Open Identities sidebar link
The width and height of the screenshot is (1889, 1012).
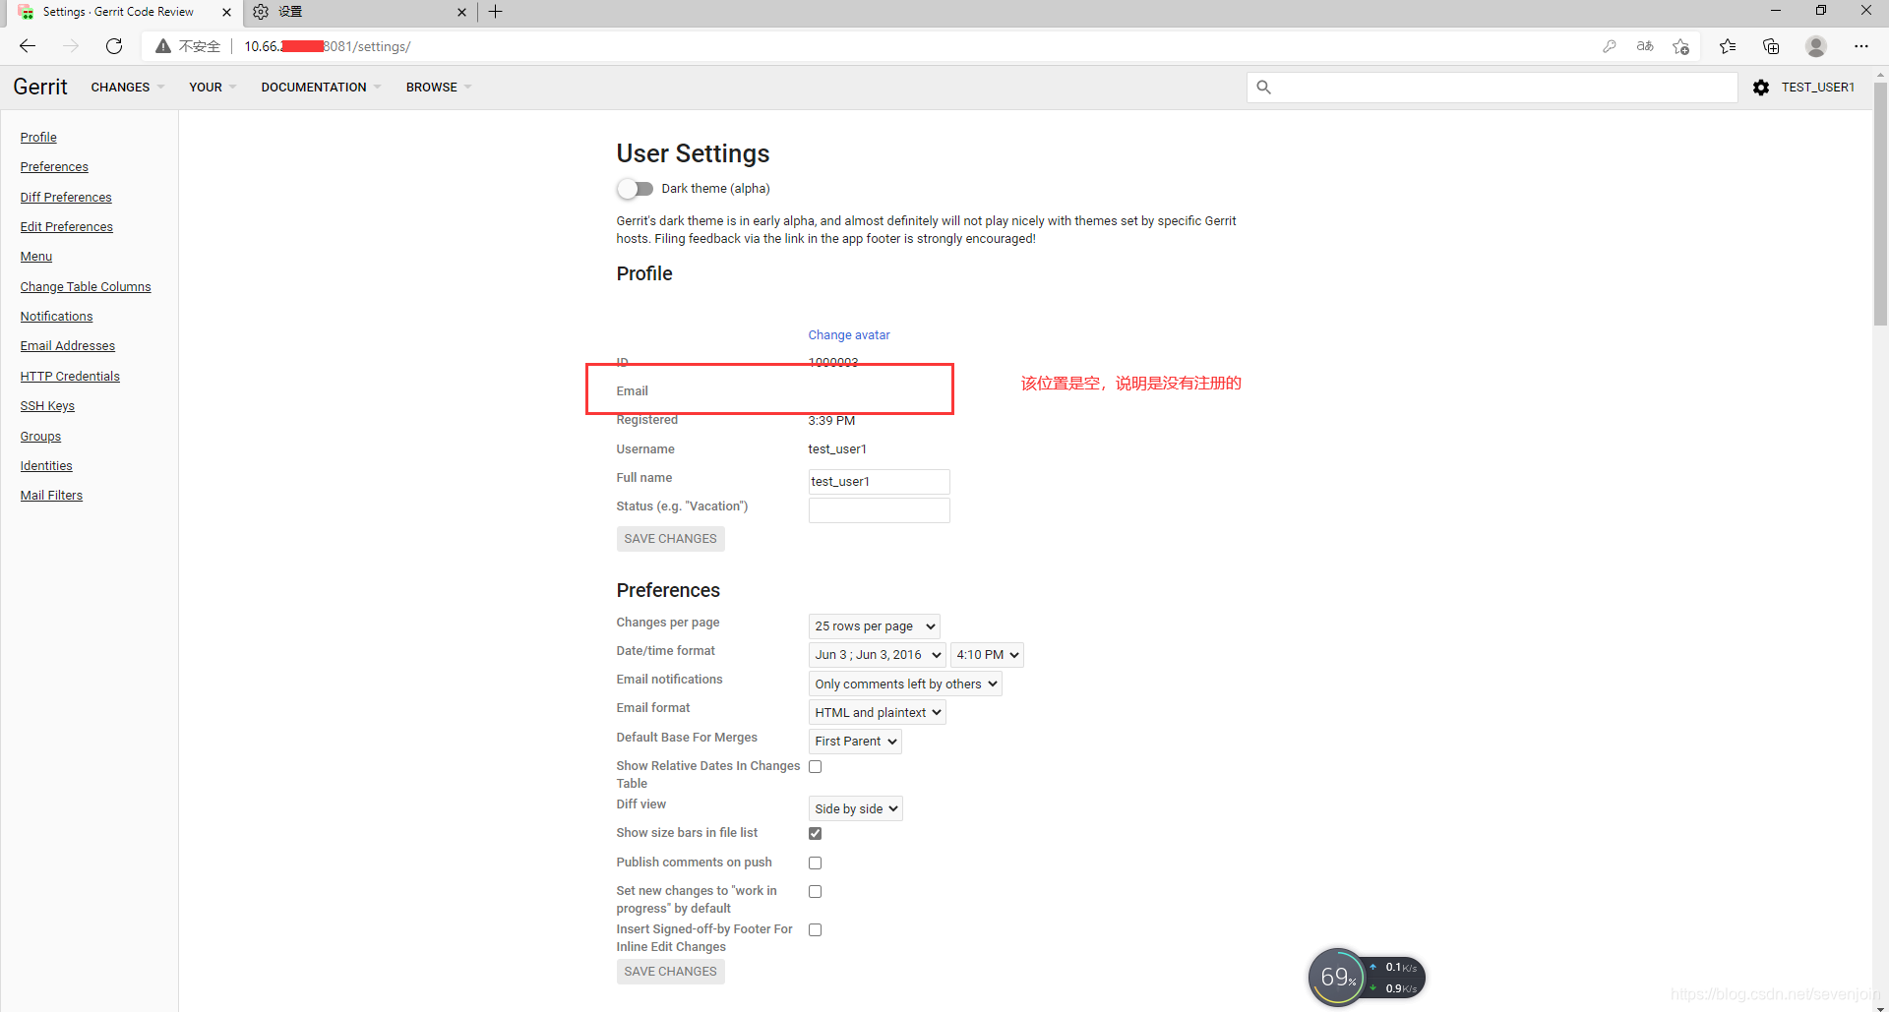pos(46,466)
